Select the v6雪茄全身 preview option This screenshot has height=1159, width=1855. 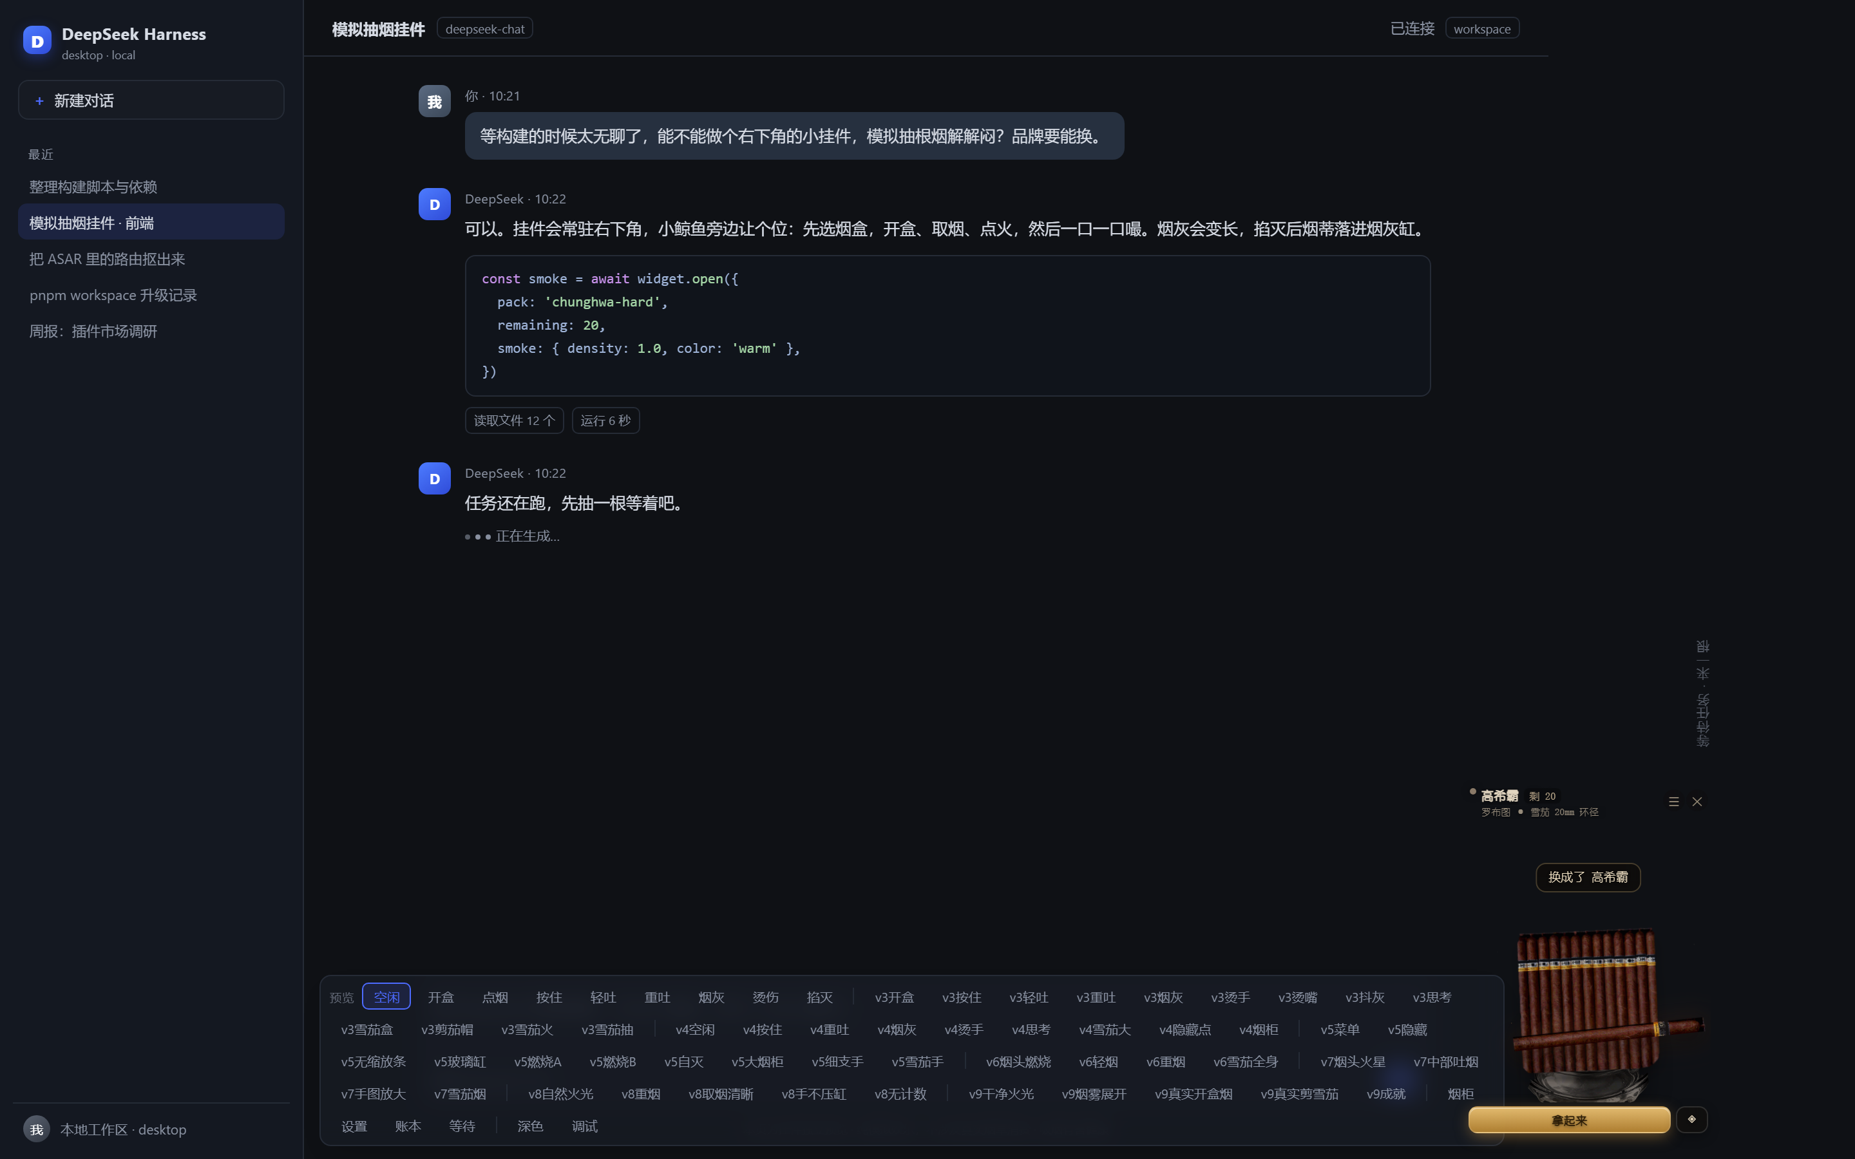point(1246,1061)
